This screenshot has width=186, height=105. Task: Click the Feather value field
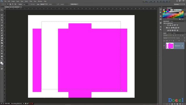point(25,4)
